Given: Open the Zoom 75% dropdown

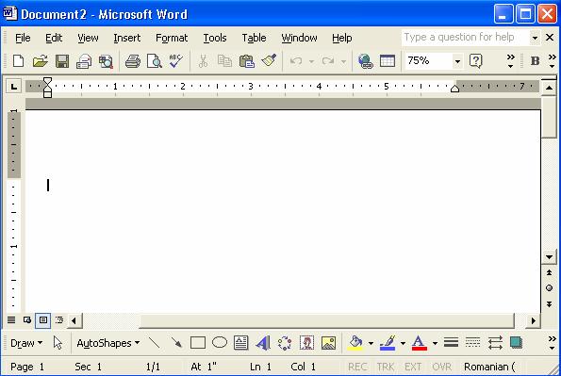Looking at the screenshot, I should [x=457, y=61].
